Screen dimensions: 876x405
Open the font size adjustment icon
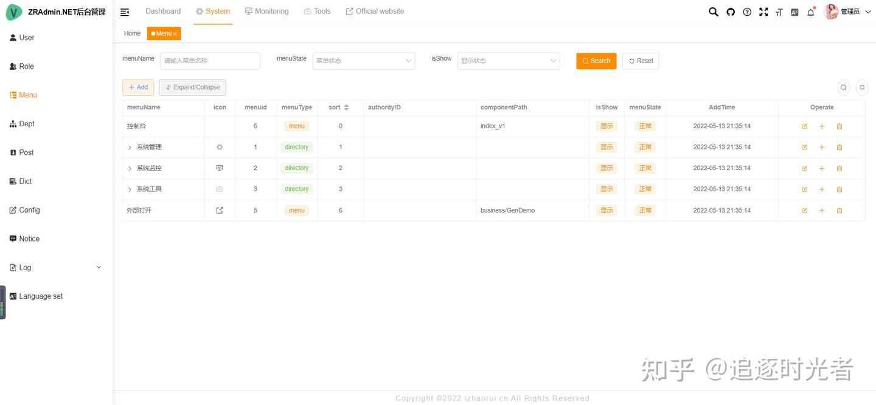point(779,11)
